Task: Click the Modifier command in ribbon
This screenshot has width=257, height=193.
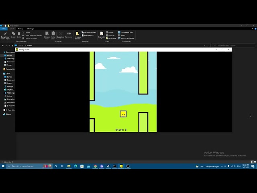Action: pos(110,35)
